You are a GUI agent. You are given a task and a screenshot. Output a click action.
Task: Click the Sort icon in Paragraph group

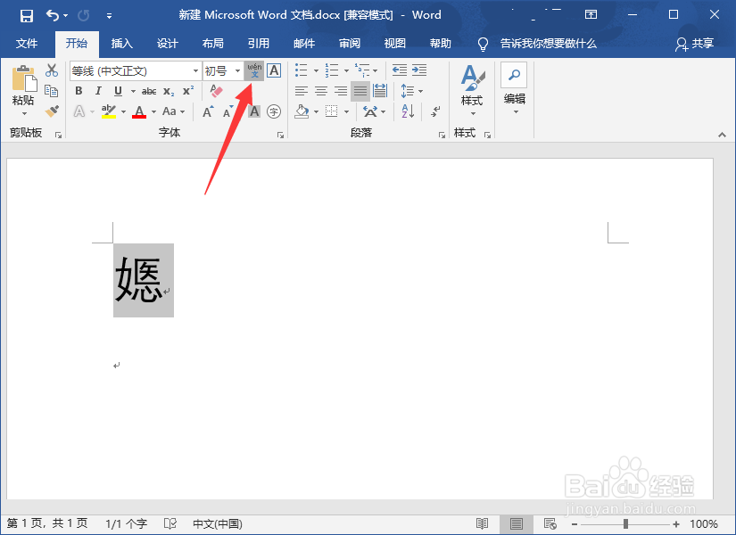click(409, 111)
